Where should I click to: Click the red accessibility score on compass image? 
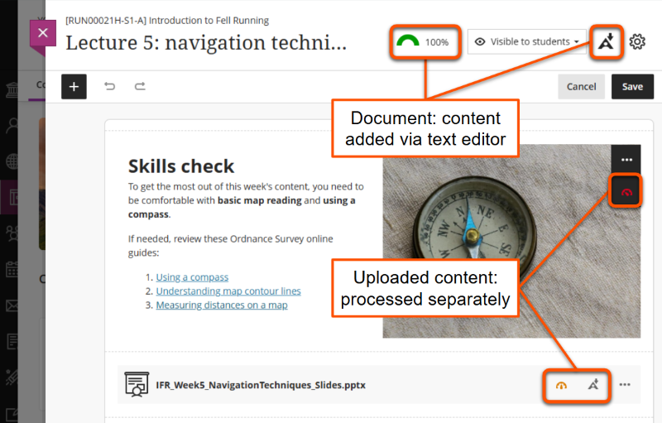[x=626, y=191]
